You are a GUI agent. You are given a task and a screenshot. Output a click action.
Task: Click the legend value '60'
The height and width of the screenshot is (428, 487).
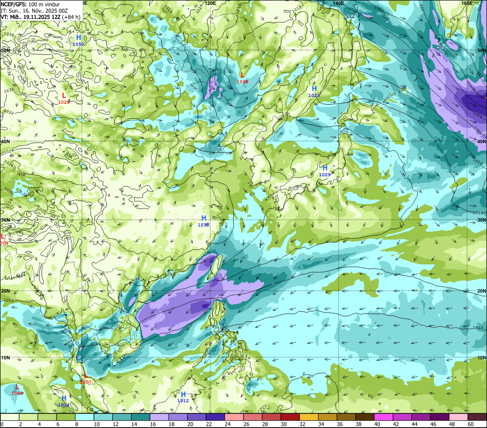[470, 424]
